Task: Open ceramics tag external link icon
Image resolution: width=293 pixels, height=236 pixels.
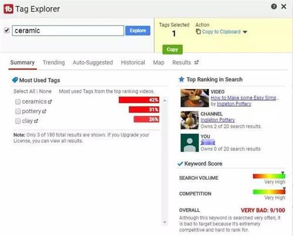Action: pyautogui.click(x=50, y=102)
